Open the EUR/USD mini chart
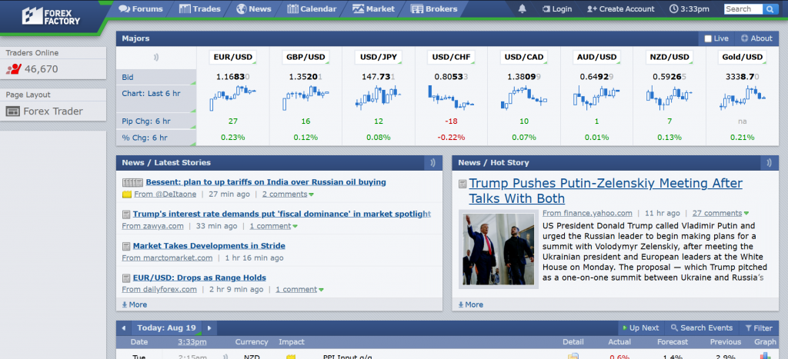Image resolution: width=788 pixels, height=359 pixels. click(232, 98)
